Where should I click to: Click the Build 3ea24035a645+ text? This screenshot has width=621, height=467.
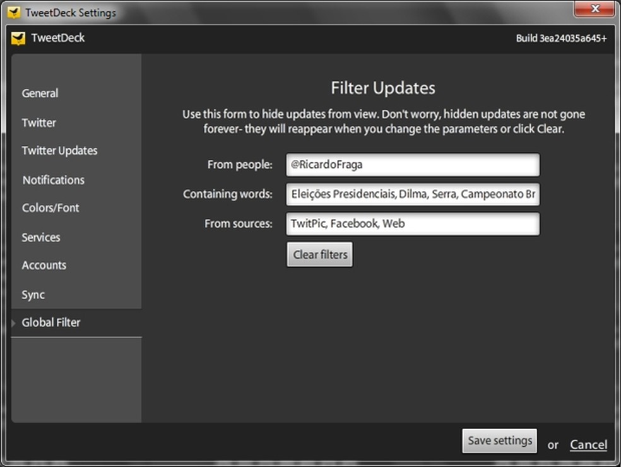click(x=561, y=38)
